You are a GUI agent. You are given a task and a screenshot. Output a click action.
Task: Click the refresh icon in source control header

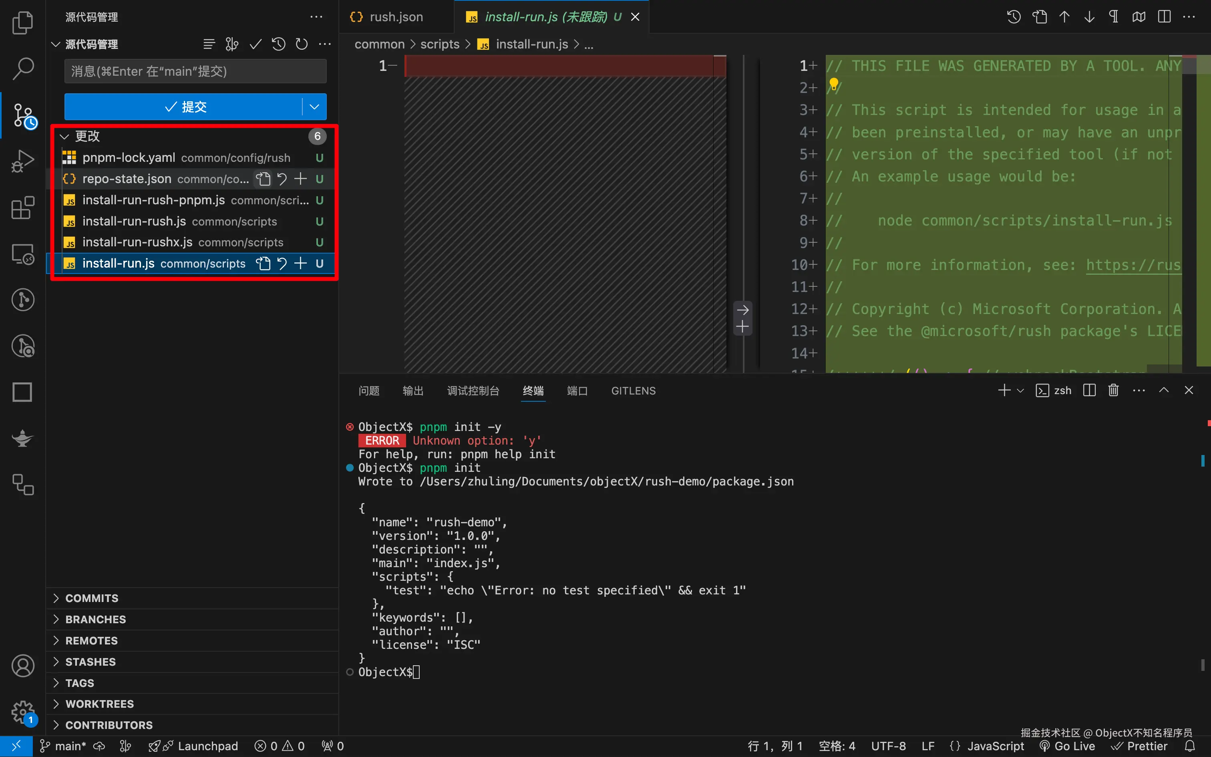coord(301,44)
